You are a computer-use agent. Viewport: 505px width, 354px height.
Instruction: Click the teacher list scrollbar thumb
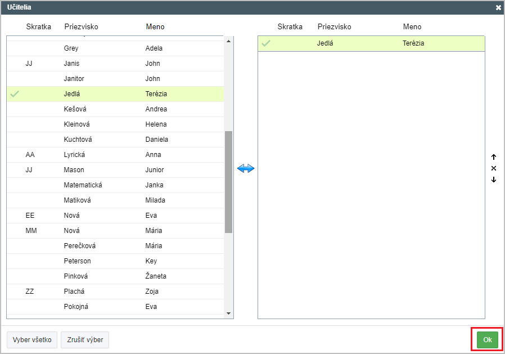click(229, 182)
